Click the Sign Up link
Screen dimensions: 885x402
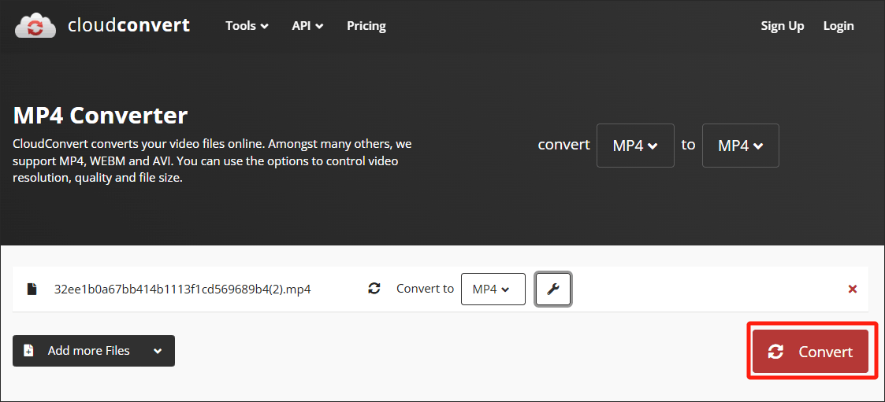(783, 26)
